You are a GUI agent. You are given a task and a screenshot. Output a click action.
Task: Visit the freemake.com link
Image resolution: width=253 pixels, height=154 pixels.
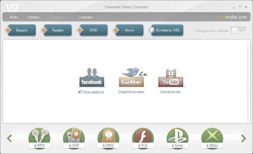(231, 17)
